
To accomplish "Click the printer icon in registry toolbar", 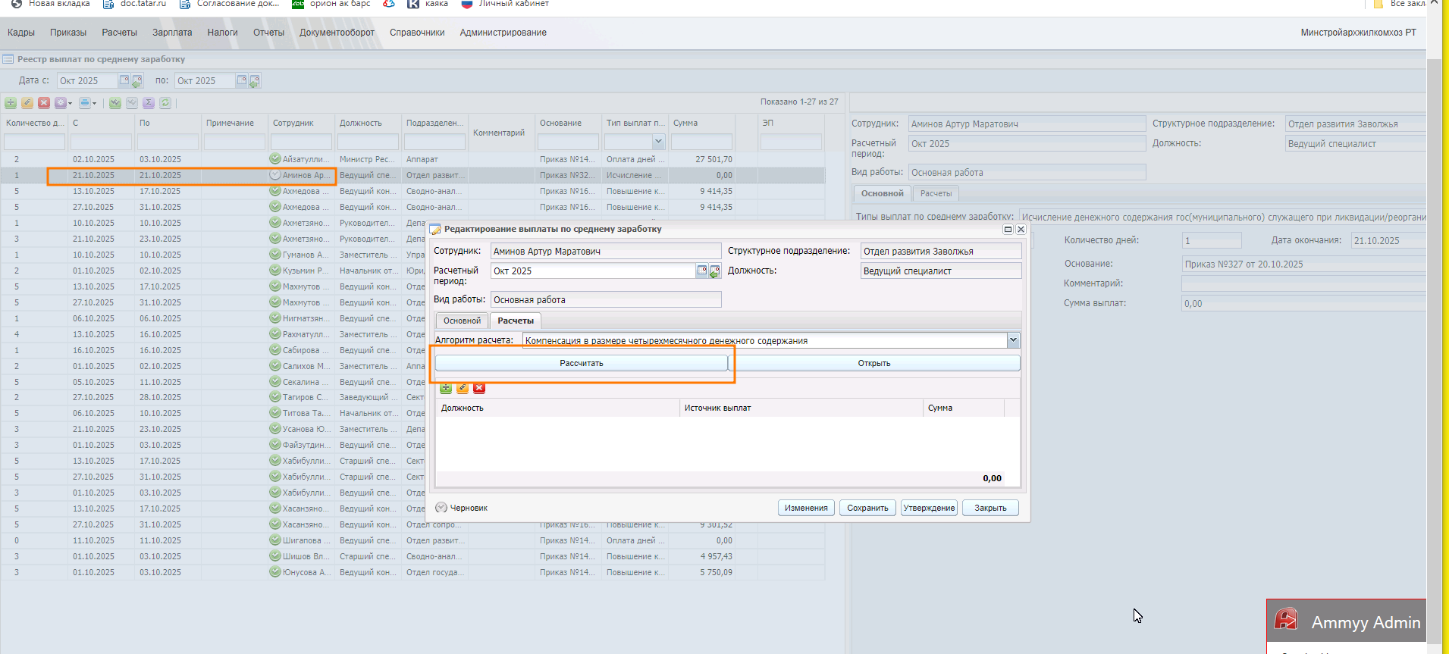I will pos(84,103).
